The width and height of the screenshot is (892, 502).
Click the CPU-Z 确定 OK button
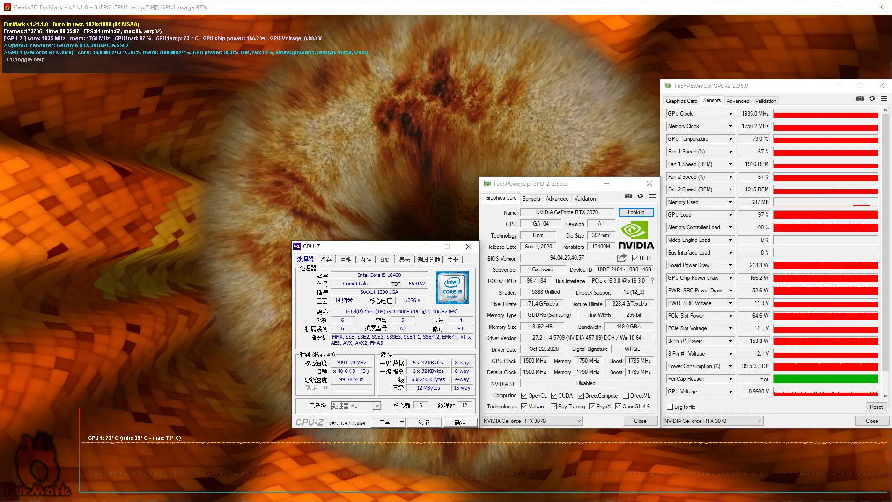click(460, 422)
